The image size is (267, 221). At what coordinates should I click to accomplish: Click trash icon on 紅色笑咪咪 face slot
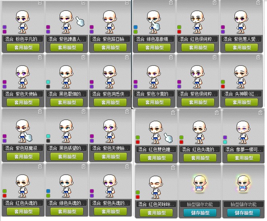[x=173, y=167]
